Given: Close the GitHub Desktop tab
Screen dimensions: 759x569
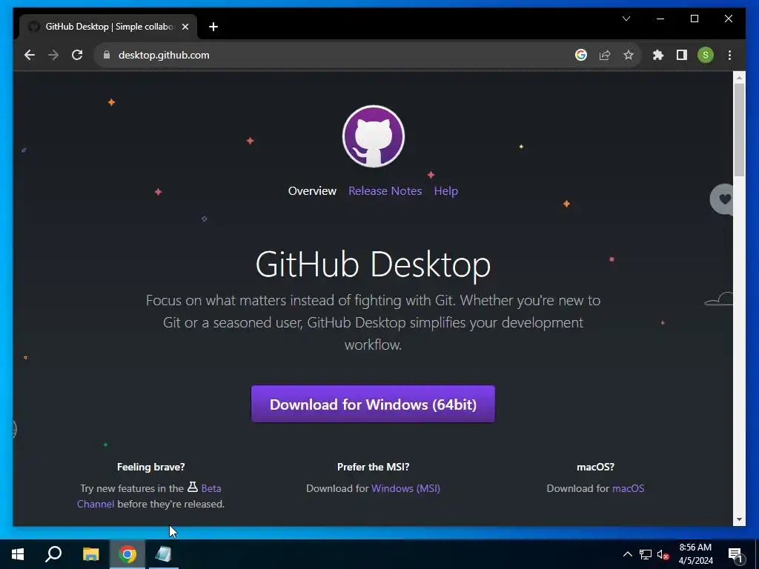Looking at the screenshot, I should (185, 27).
